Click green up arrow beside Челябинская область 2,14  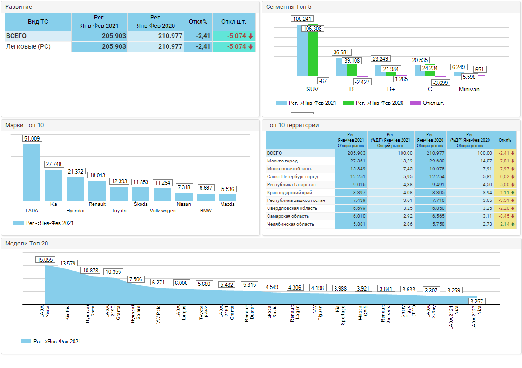point(513,224)
